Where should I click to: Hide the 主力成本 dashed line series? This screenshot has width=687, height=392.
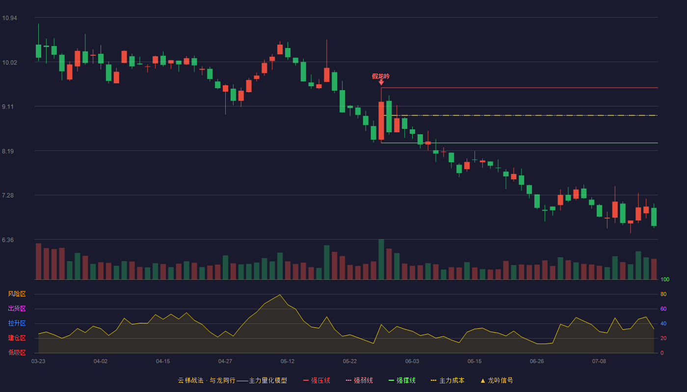(448, 380)
